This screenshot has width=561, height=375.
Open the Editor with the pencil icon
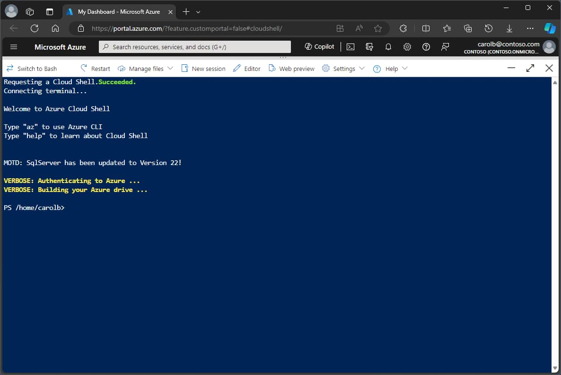[246, 69]
